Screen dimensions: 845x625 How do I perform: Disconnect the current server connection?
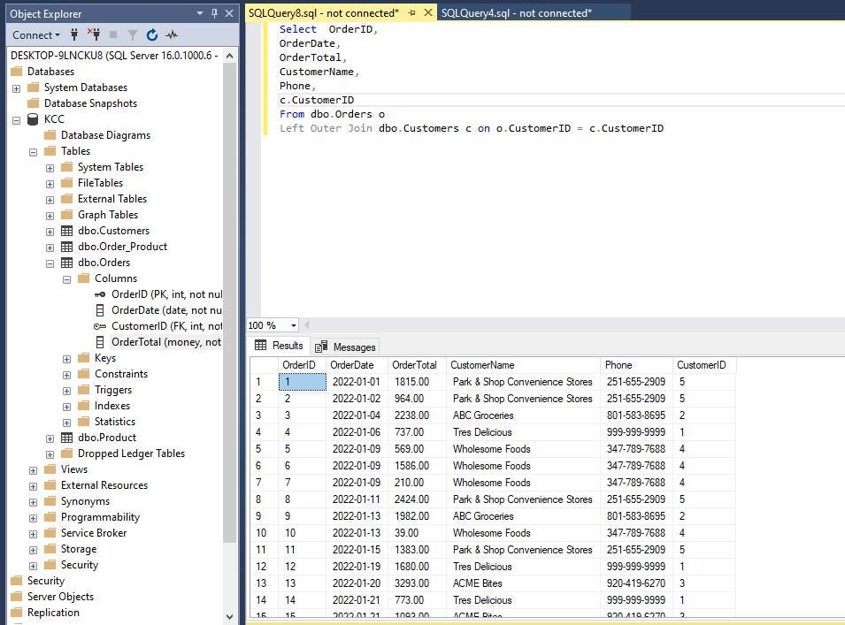[94, 34]
